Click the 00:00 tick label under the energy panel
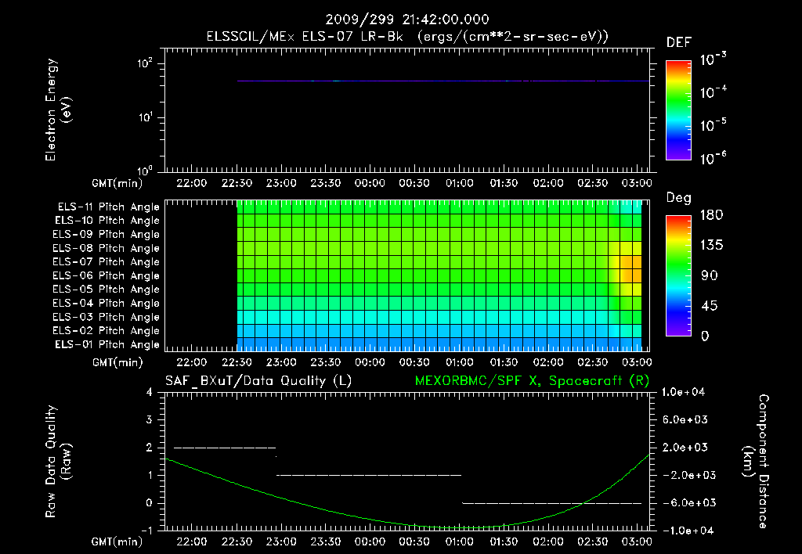 (370, 183)
